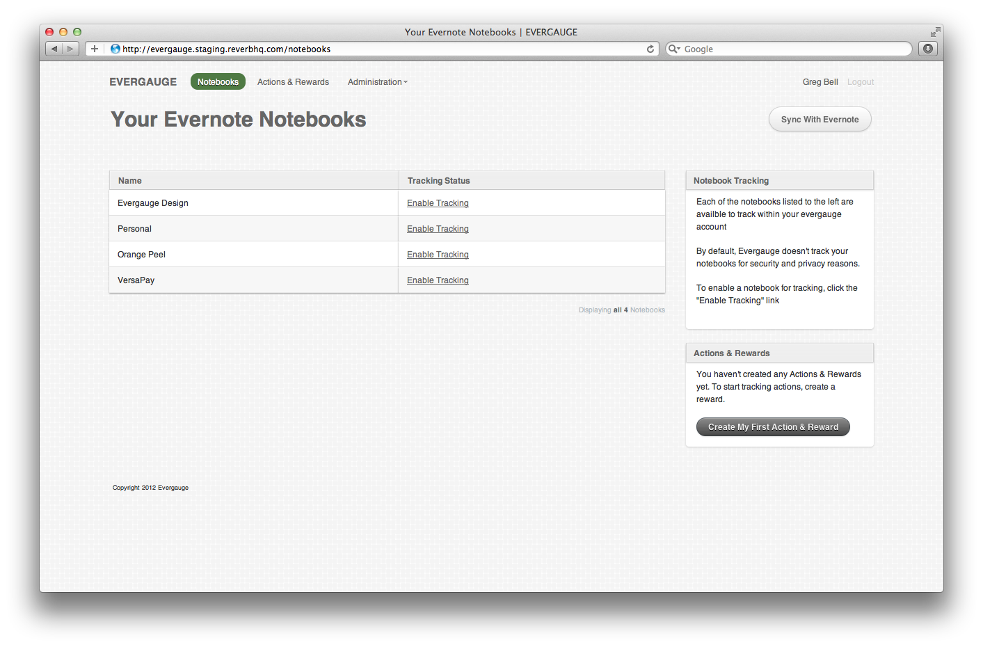Close the window with red button
The height and width of the screenshot is (647, 983).
(x=49, y=32)
